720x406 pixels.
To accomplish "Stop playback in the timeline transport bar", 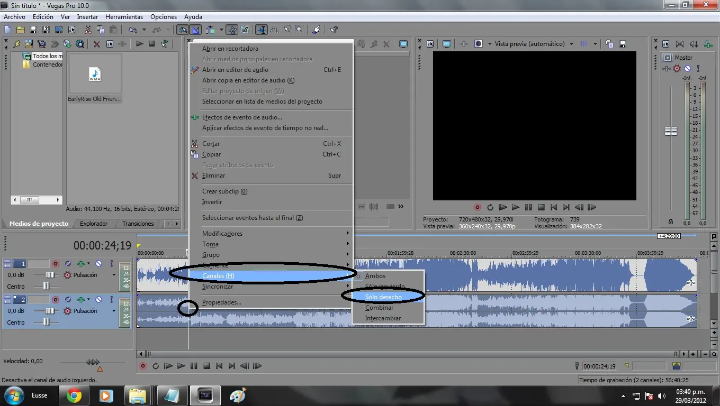I will [x=206, y=366].
